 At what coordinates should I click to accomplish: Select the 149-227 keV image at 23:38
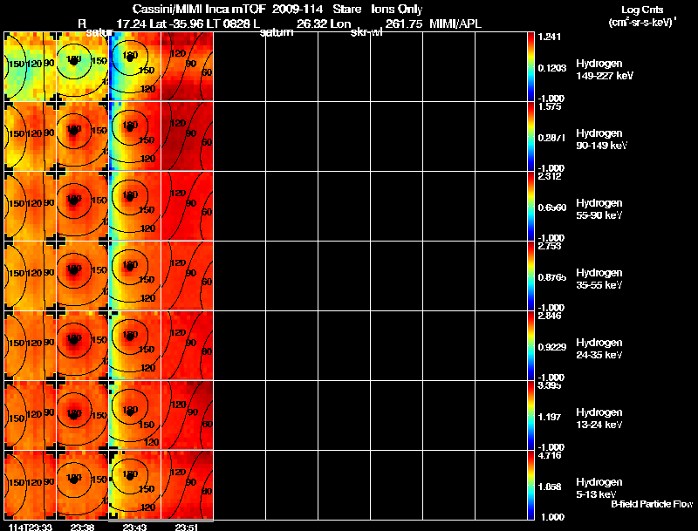[x=82, y=67]
